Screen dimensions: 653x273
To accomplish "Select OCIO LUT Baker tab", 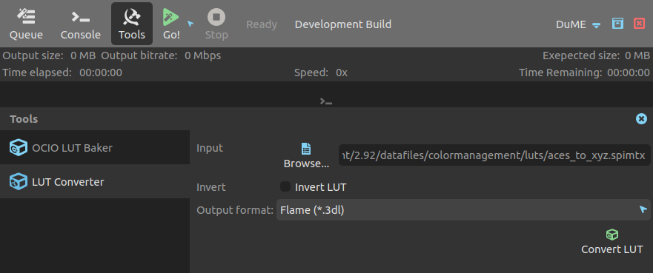I will [95, 147].
